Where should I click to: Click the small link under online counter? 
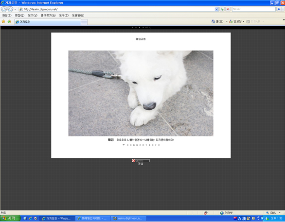[141, 164]
